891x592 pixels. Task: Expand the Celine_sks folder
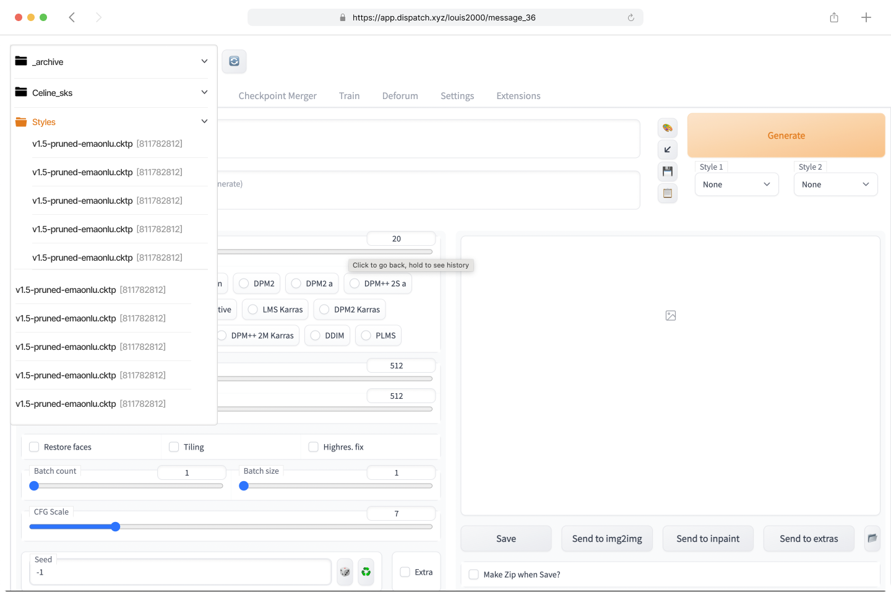[x=204, y=92]
